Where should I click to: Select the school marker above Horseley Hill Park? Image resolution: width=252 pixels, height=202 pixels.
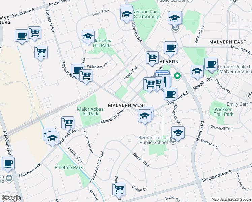88,38
